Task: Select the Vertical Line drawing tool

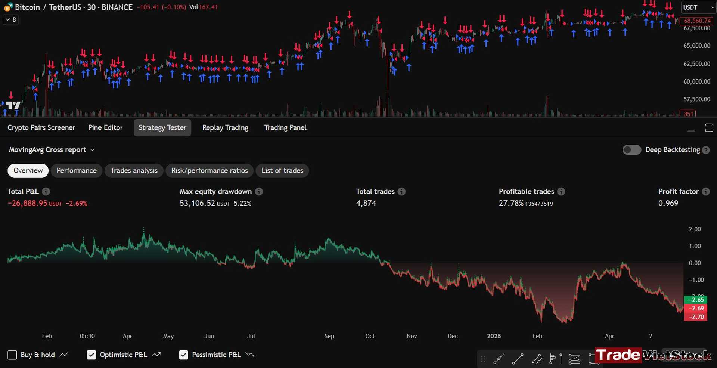Action: (x=561, y=359)
